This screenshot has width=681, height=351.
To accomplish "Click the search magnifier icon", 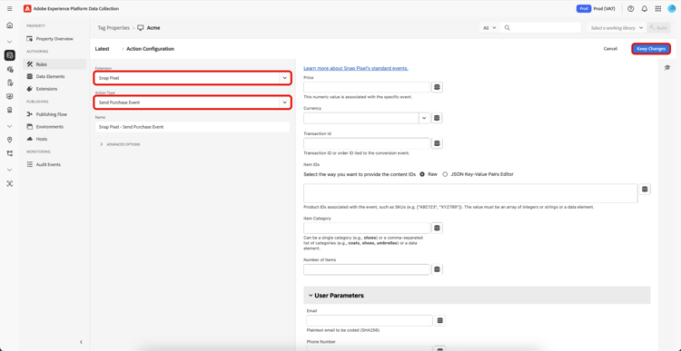I will tap(508, 28).
